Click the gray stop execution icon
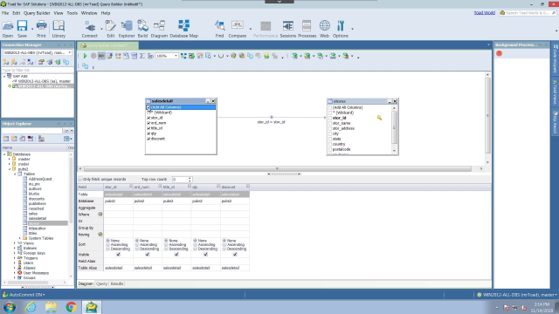The height and width of the screenshot is (314, 559). coord(93,56)
